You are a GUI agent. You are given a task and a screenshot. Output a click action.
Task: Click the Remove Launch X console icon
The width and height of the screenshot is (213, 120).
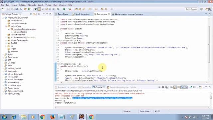(x=163, y=87)
